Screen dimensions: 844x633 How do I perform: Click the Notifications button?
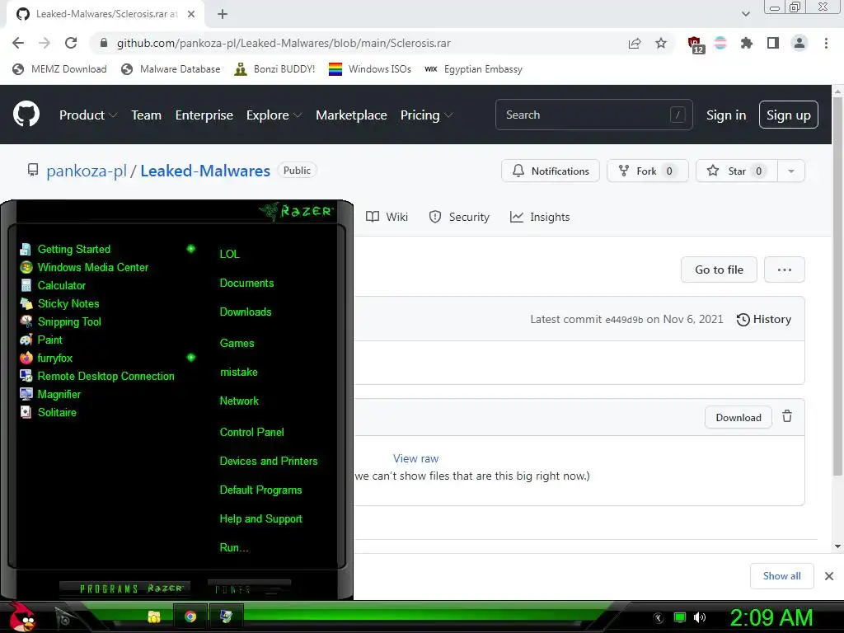click(x=550, y=171)
